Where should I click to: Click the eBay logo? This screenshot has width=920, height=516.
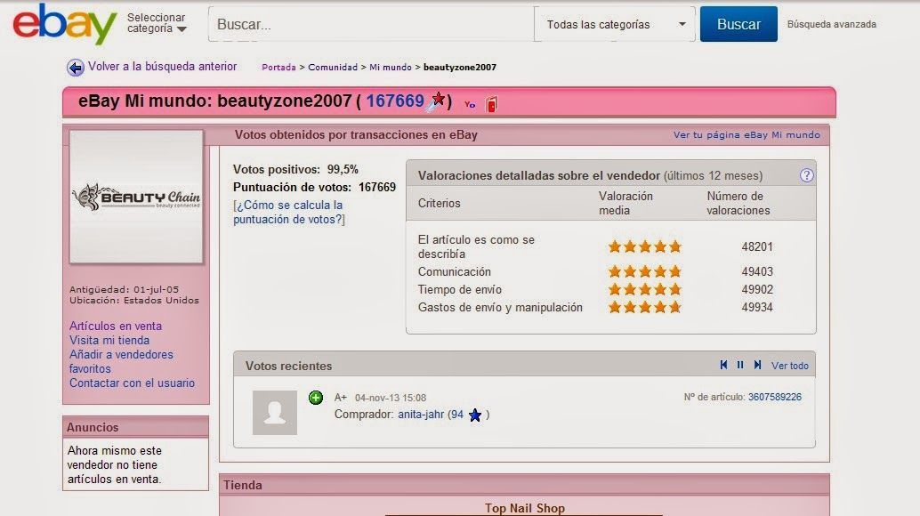65,25
